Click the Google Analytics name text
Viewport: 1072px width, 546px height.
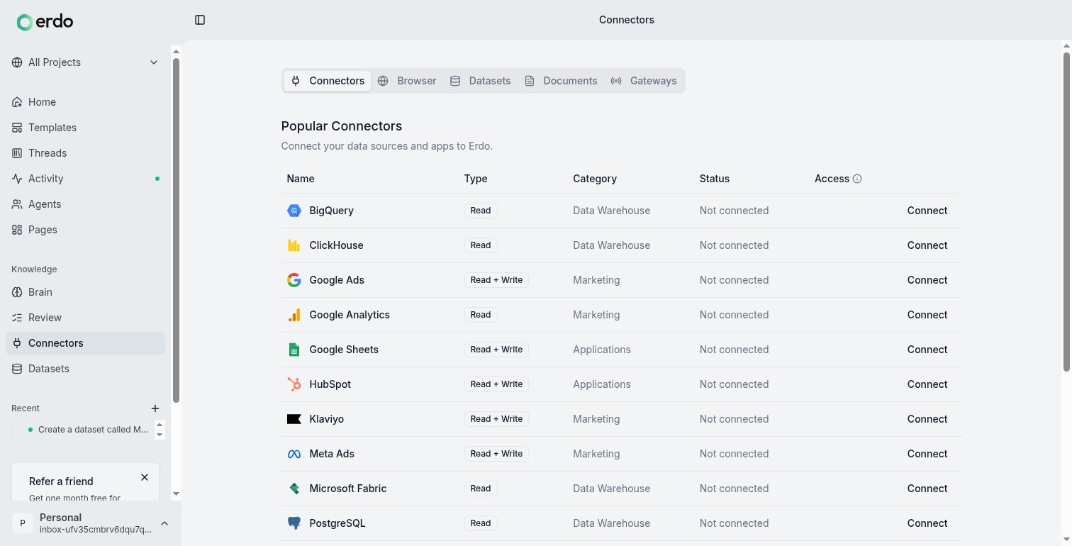coord(350,315)
